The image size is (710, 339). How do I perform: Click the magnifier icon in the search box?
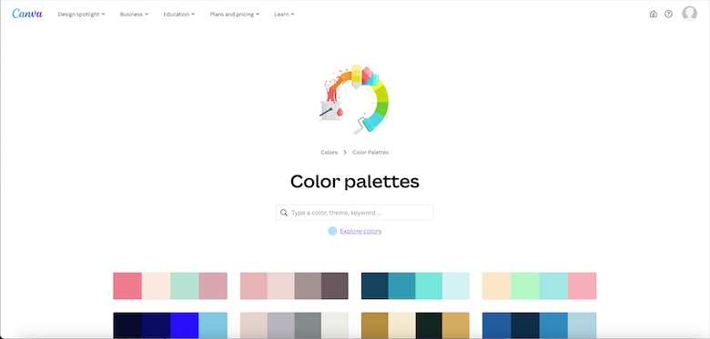pyautogui.click(x=284, y=213)
